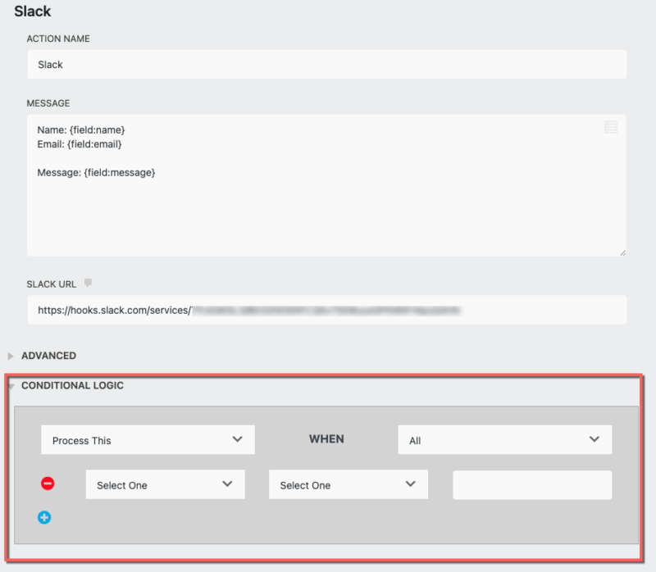Add a new condition with the blue plus icon
The height and width of the screenshot is (572, 656).
45,517
